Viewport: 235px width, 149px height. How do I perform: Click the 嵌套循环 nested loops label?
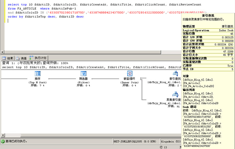[130, 79]
